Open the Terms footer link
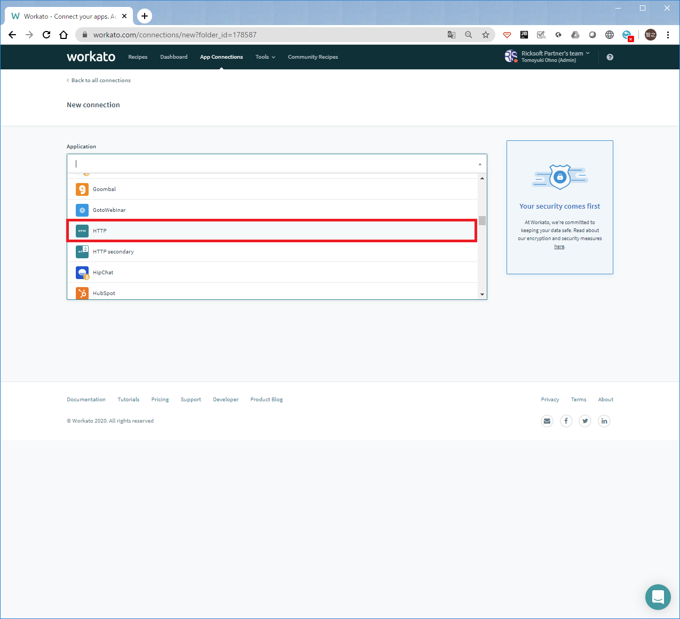Viewport: 680px width, 619px height. pyautogui.click(x=579, y=400)
